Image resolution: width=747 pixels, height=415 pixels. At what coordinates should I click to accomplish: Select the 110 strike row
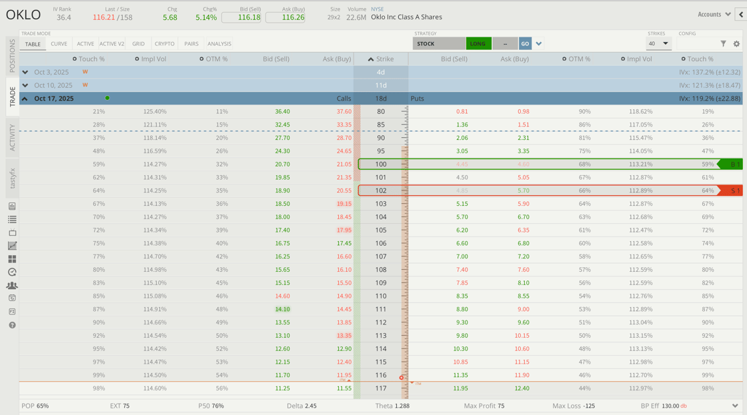click(x=381, y=296)
